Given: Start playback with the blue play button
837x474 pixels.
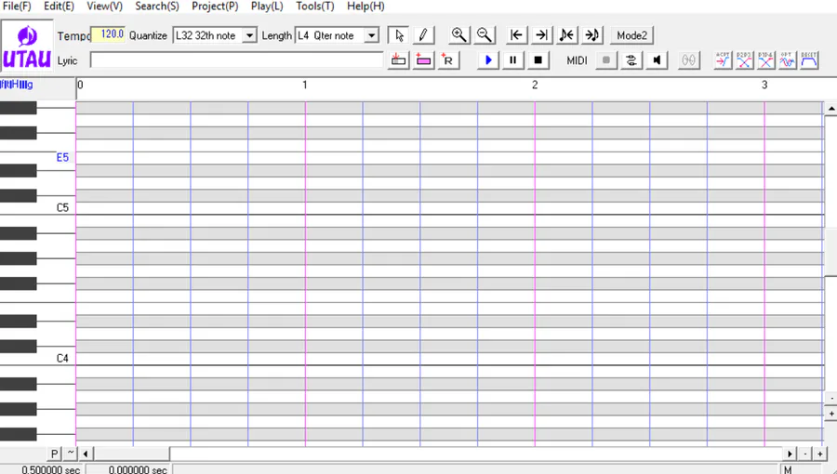Looking at the screenshot, I should click(488, 60).
